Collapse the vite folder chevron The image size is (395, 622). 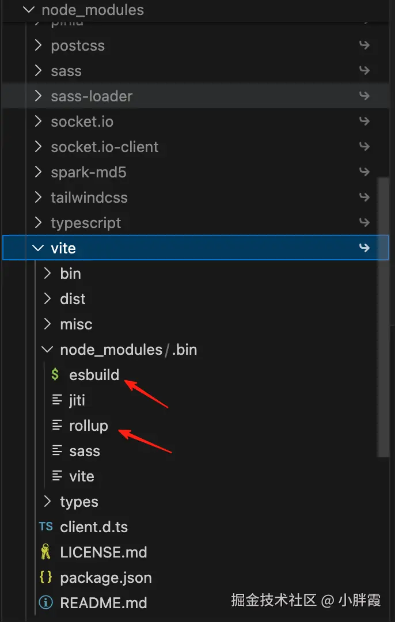[x=38, y=248]
